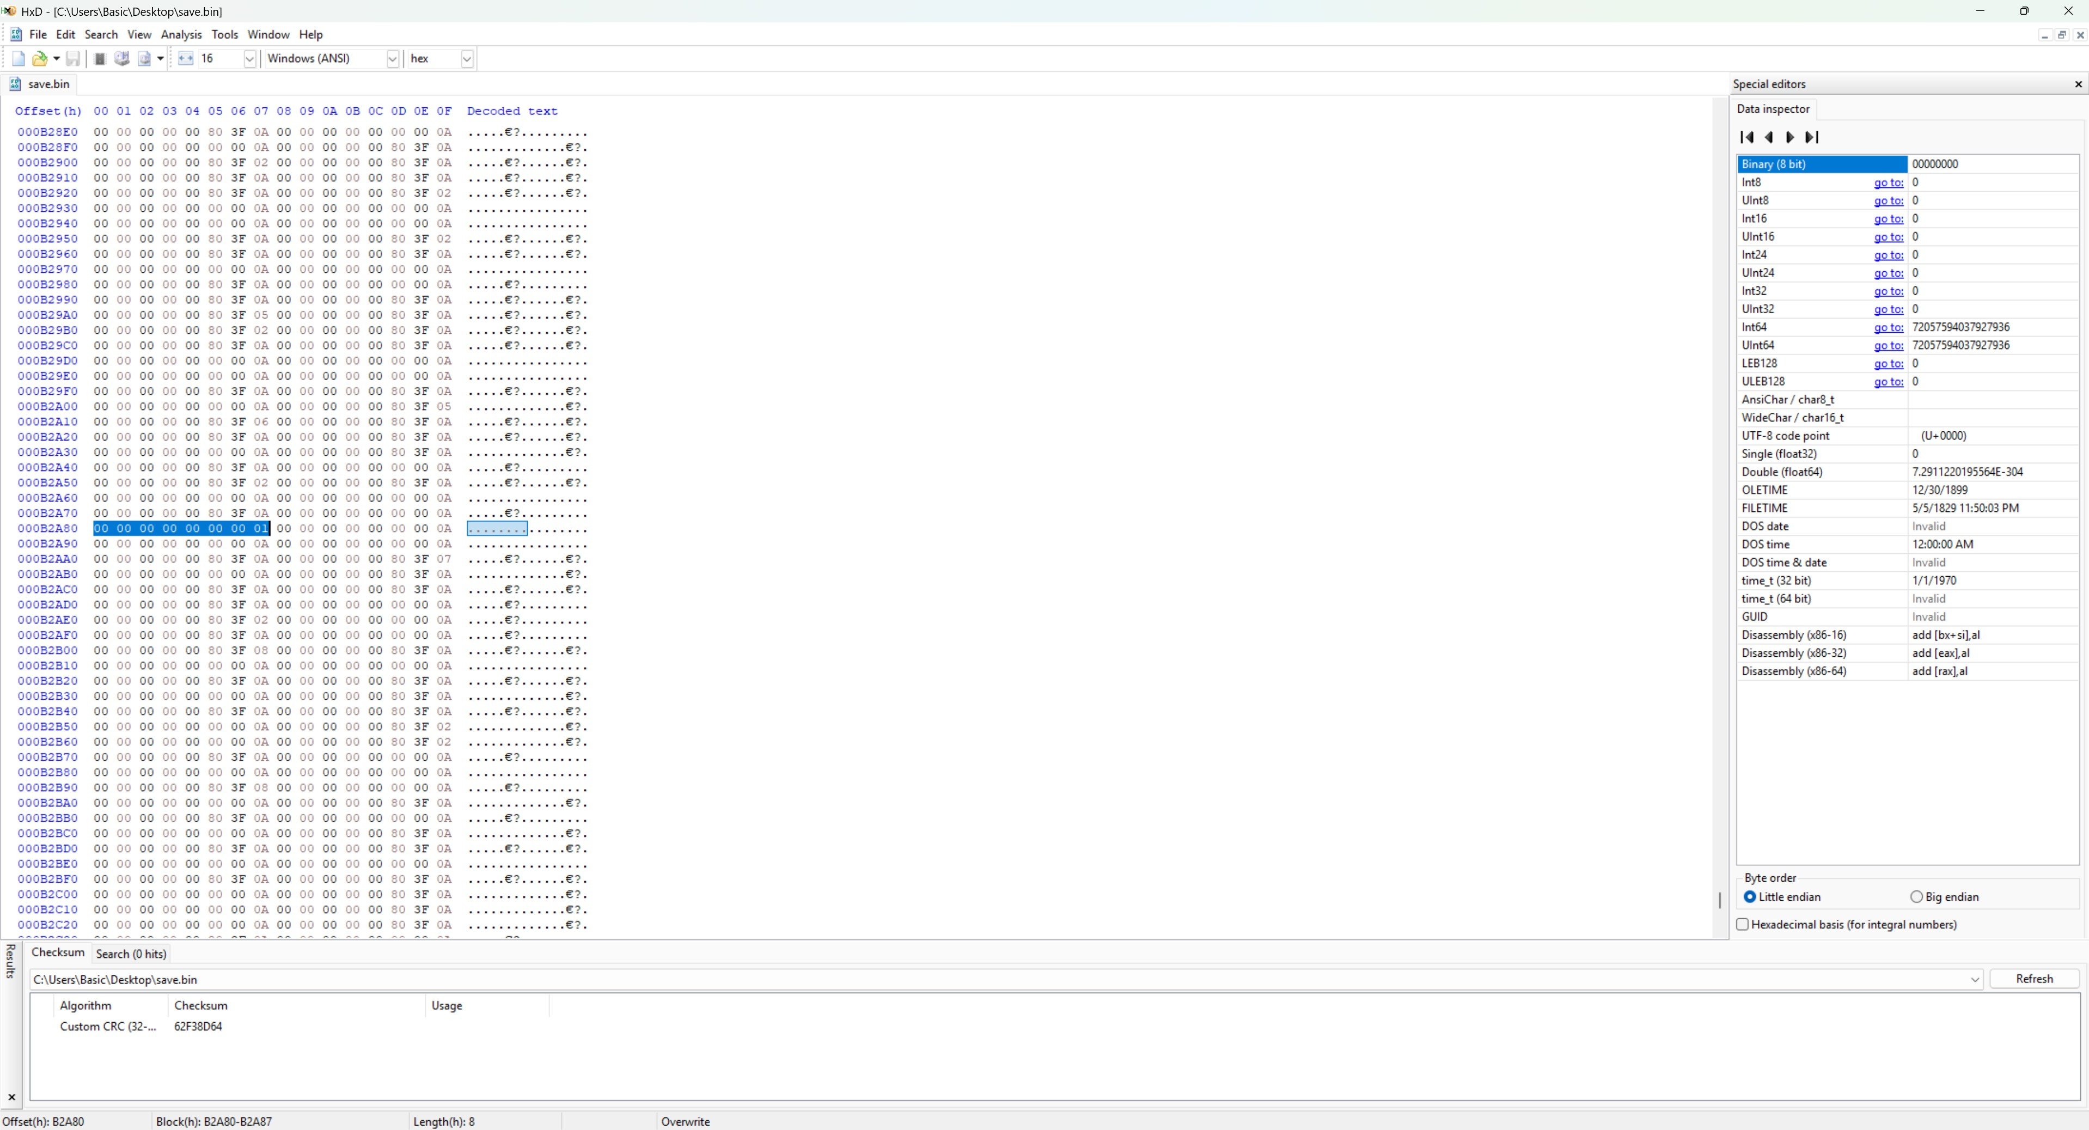
Task: Open the Tools menu
Action: pos(224,34)
